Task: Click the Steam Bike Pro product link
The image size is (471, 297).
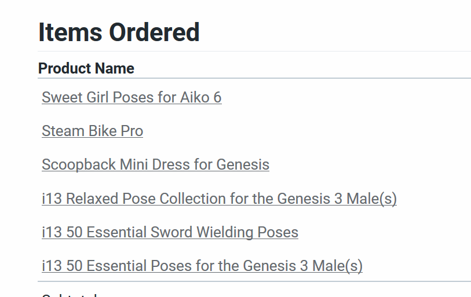Action: coord(92,131)
